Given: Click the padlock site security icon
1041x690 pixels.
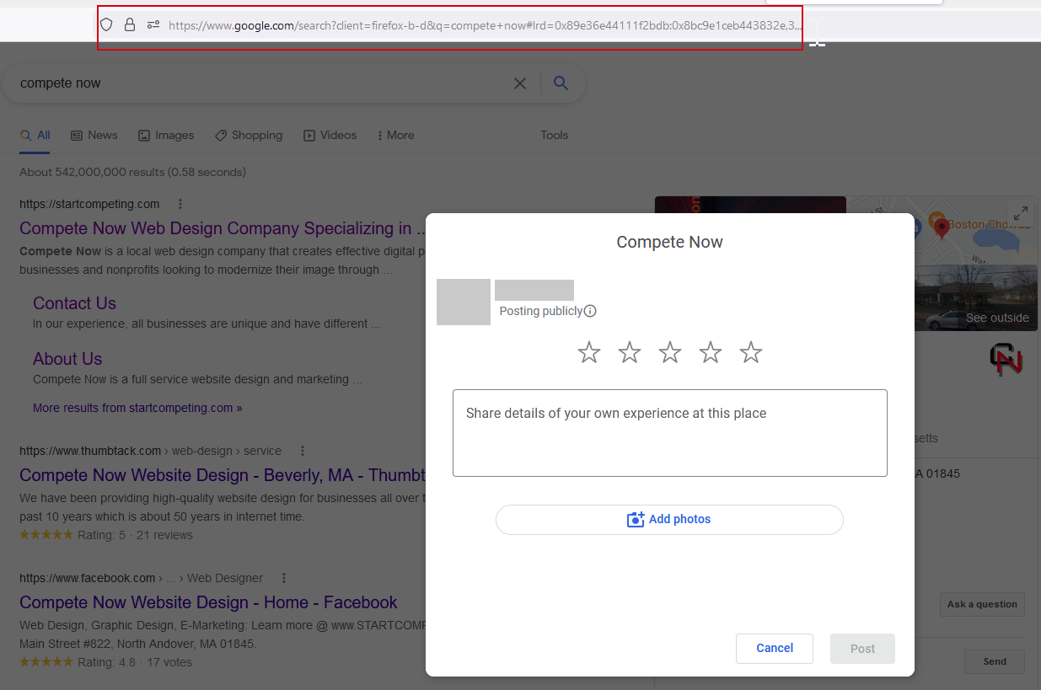Looking at the screenshot, I should tap(130, 24).
